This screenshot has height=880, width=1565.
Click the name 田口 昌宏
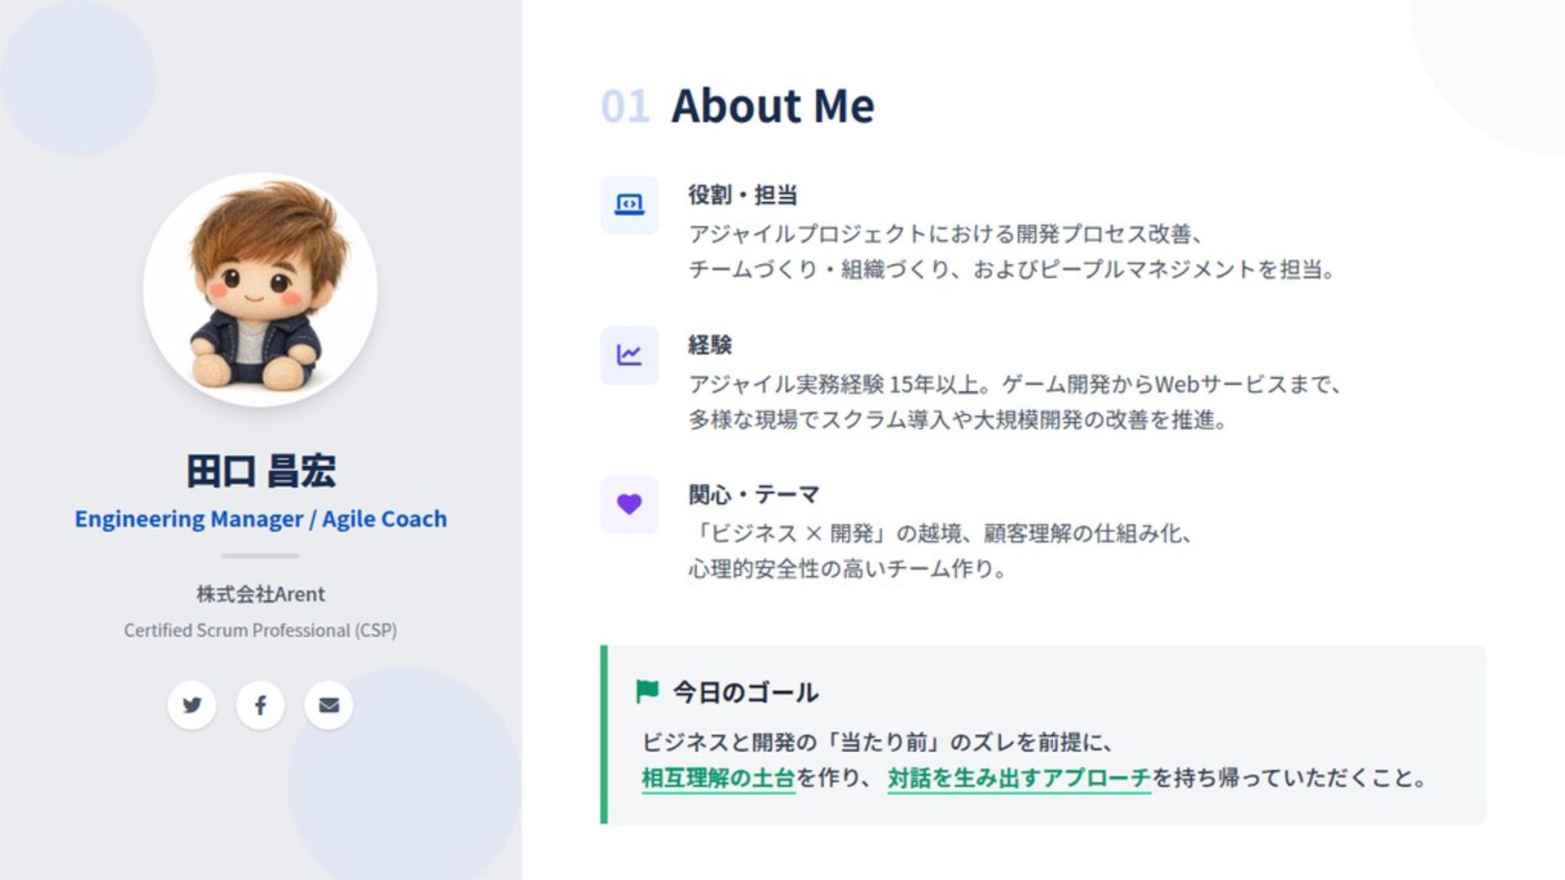[261, 471]
